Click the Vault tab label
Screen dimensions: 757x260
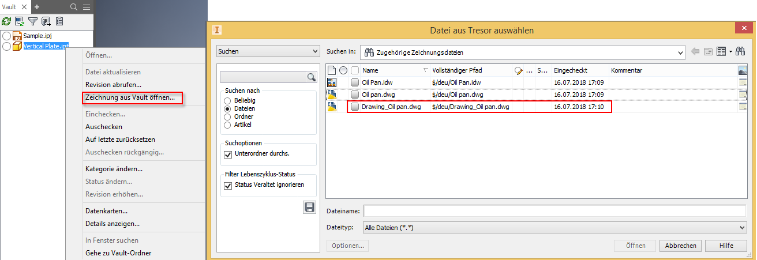(10, 6)
